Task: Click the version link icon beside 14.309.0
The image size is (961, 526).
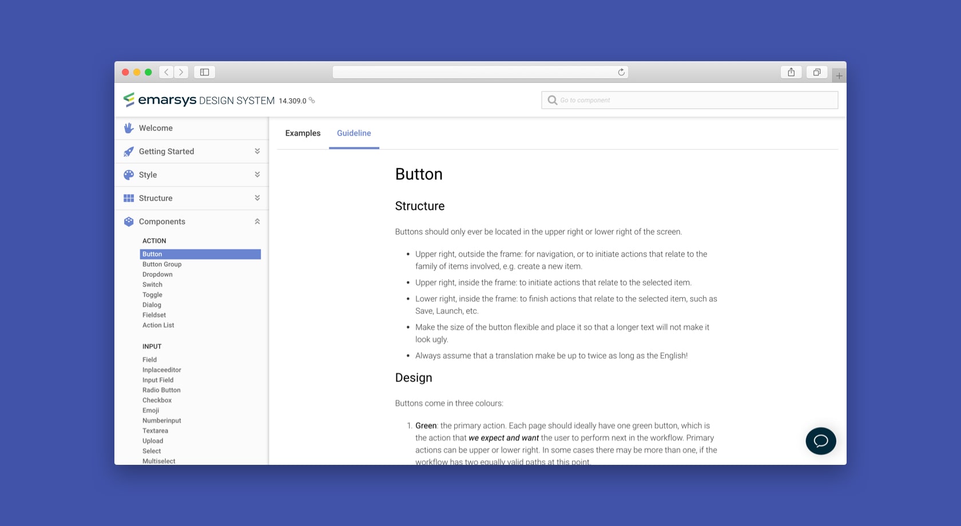Action: (312, 100)
